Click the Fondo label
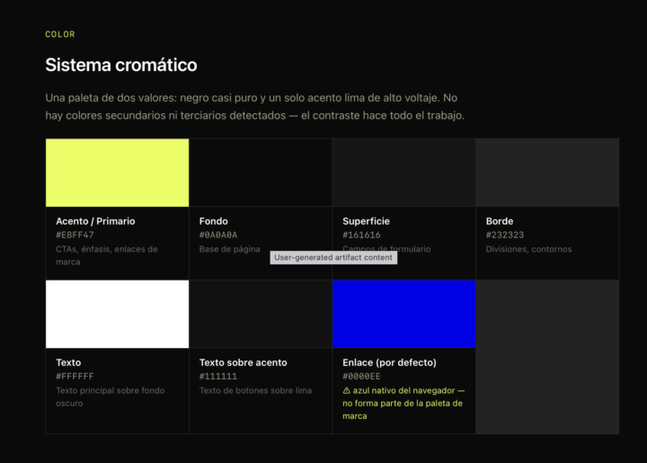 tap(213, 221)
